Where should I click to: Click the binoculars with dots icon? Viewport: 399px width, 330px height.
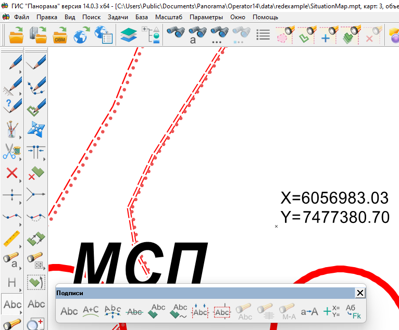[220, 35]
